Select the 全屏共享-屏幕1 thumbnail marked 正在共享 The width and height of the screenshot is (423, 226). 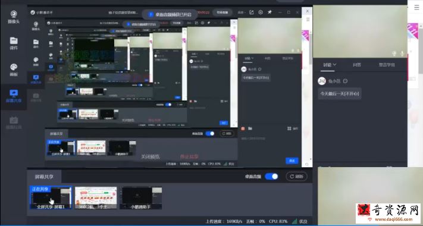point(51,197)
